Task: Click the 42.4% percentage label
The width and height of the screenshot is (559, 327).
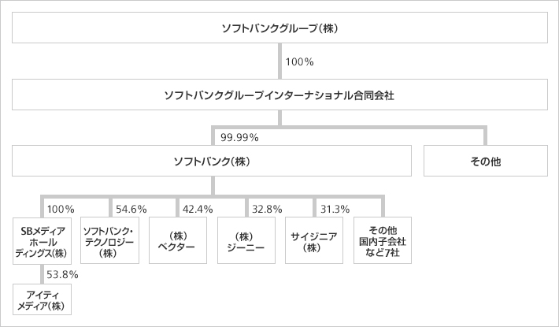Action: point(198,209)
